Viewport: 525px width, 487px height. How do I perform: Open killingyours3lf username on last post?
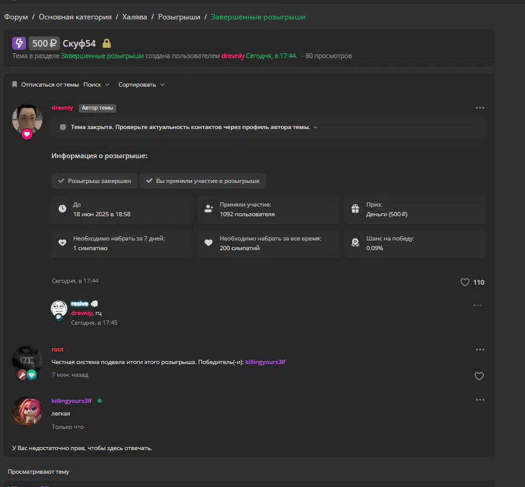pos(72,401)
